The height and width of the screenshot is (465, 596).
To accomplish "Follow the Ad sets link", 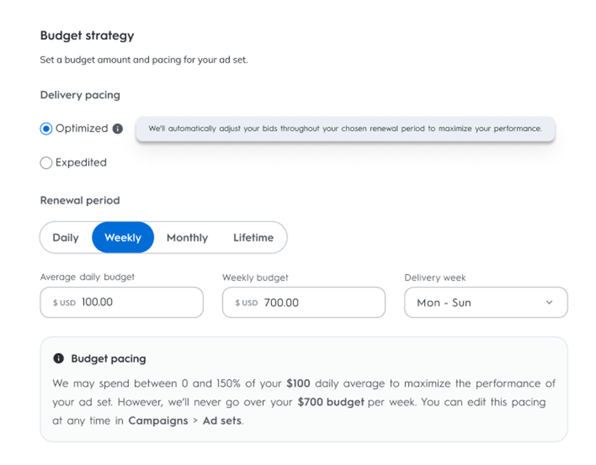I will [222, 421].
